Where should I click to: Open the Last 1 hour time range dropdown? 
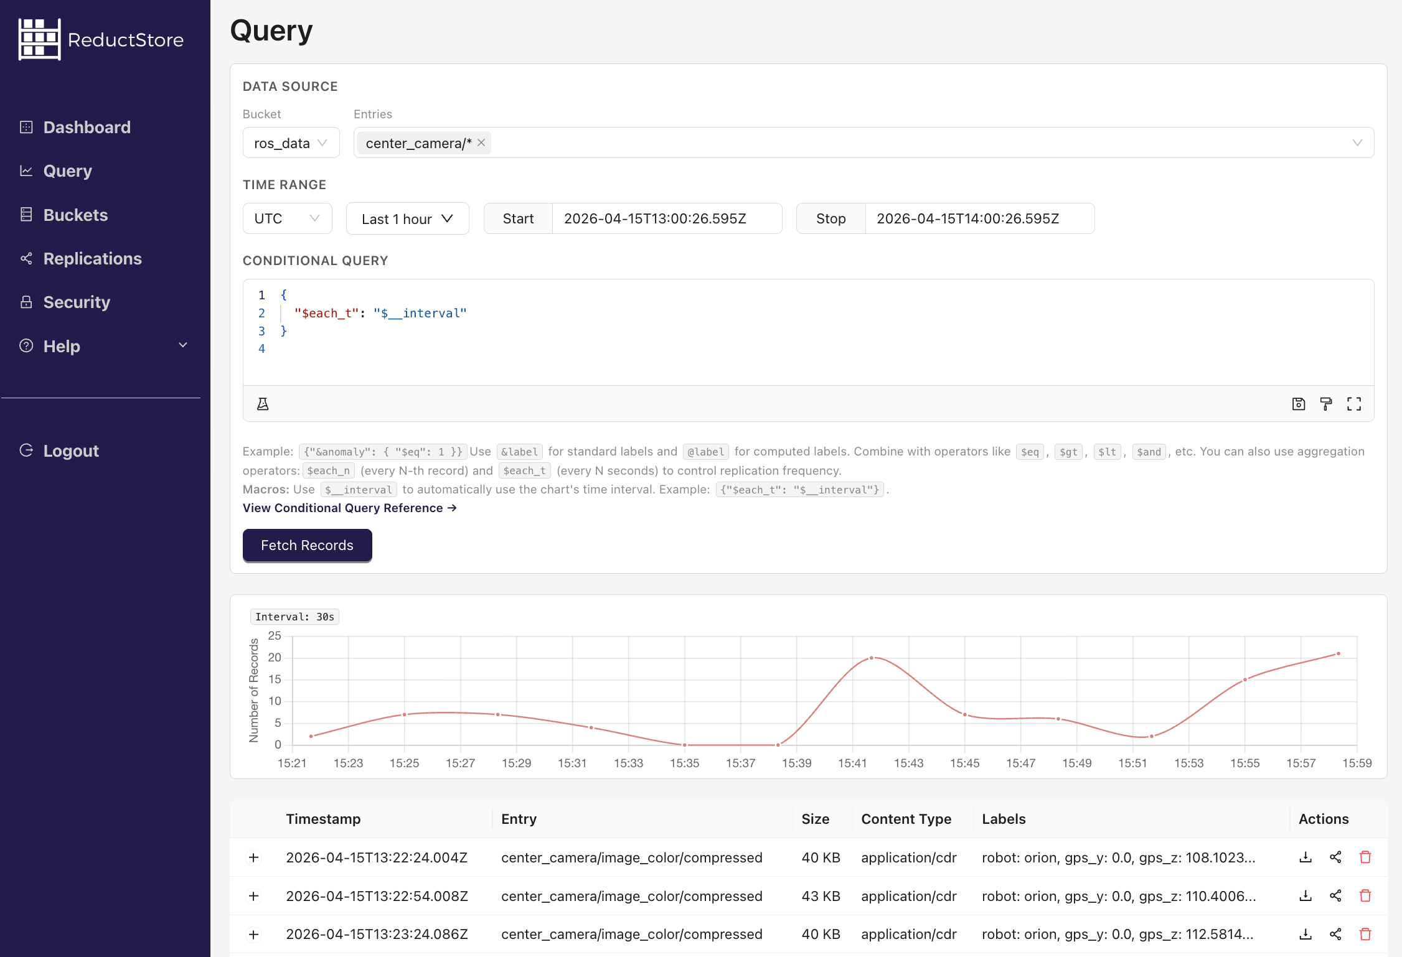click(x=407, y=218)
